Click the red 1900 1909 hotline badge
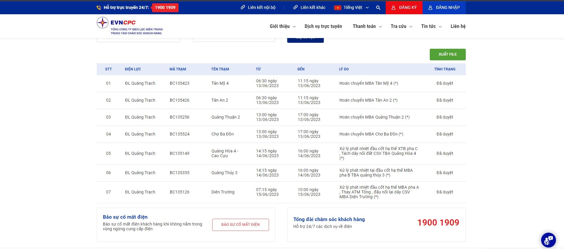Screen dimensions: 564x249 165,7
